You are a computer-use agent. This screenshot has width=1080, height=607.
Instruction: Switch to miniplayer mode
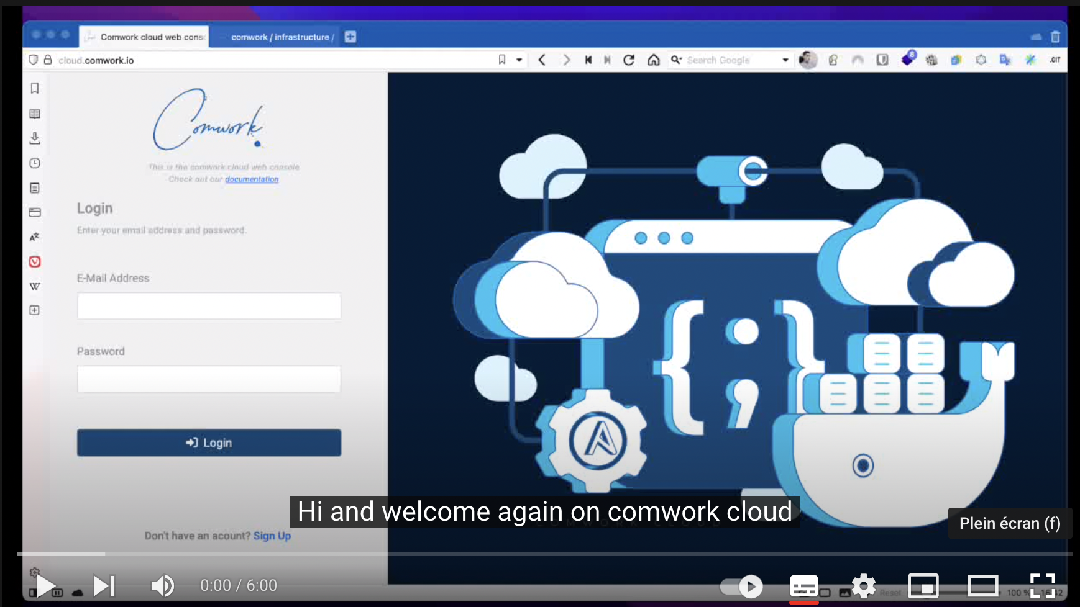pos(923,586)
